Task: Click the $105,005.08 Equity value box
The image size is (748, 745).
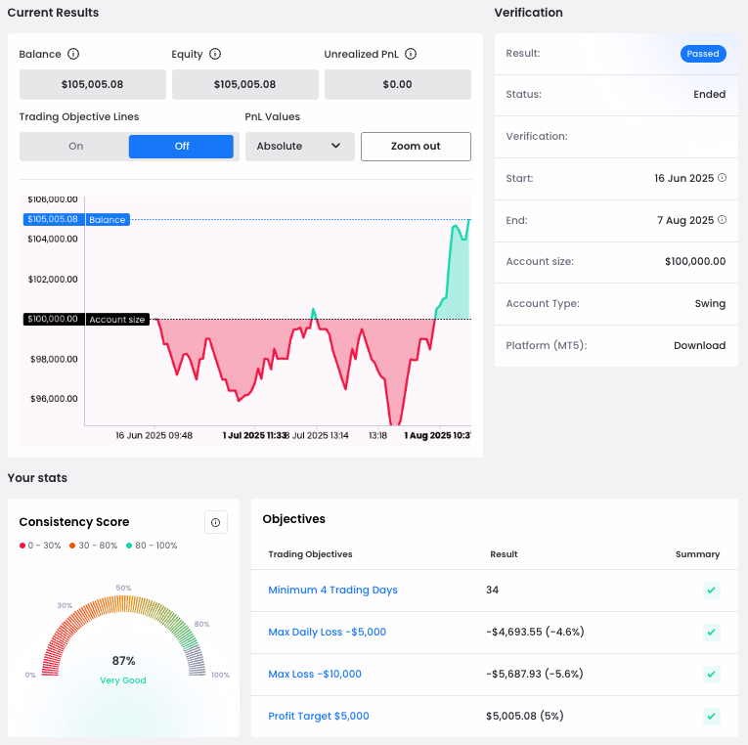Action: [x=245, y=84]
